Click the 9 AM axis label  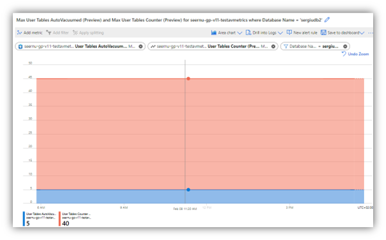point(124,207)
